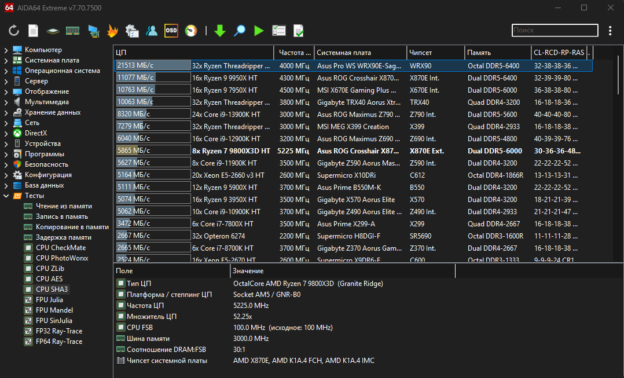
Task: Open the FPU SinJulia benchmark
Action: [54, 320]
